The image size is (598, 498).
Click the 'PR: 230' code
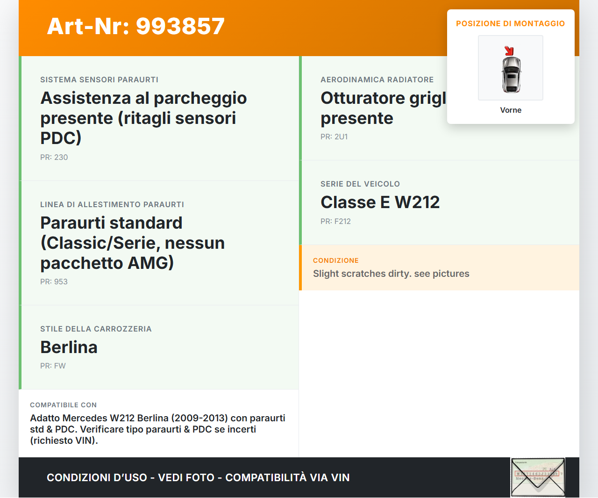[54, 158]
